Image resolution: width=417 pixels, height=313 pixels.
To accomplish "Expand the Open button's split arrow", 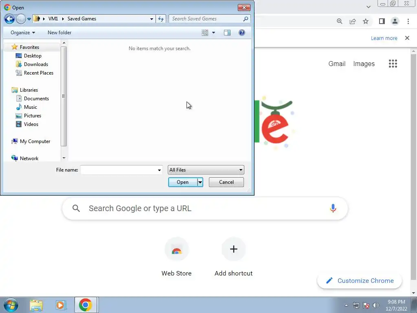I will point(200,182).
